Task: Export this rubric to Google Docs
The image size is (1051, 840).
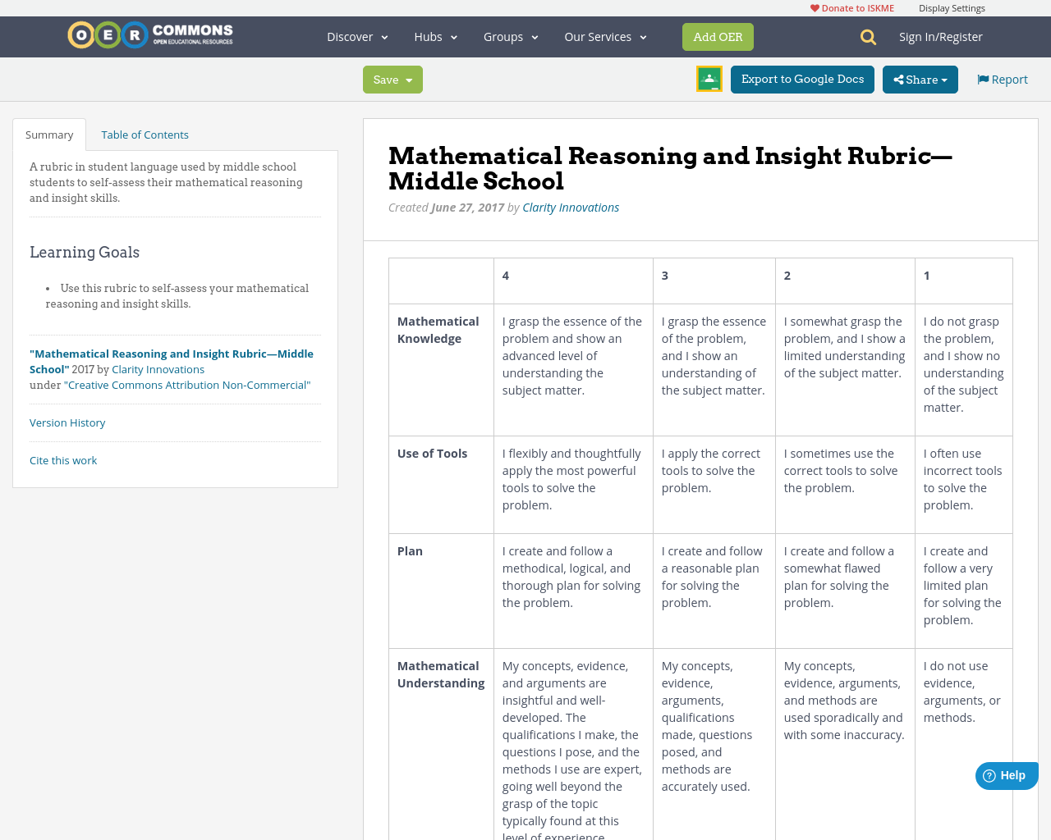Action: pos(802,79)
